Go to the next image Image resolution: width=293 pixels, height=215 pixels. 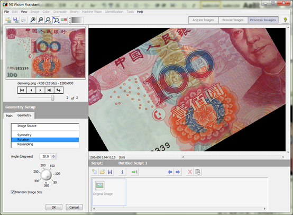(x=40, y=90)
